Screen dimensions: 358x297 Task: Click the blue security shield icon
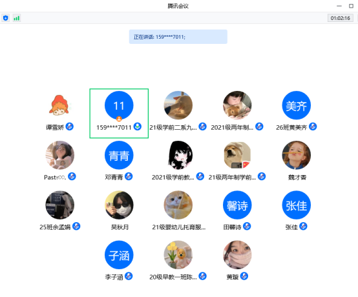coord(6,18)
